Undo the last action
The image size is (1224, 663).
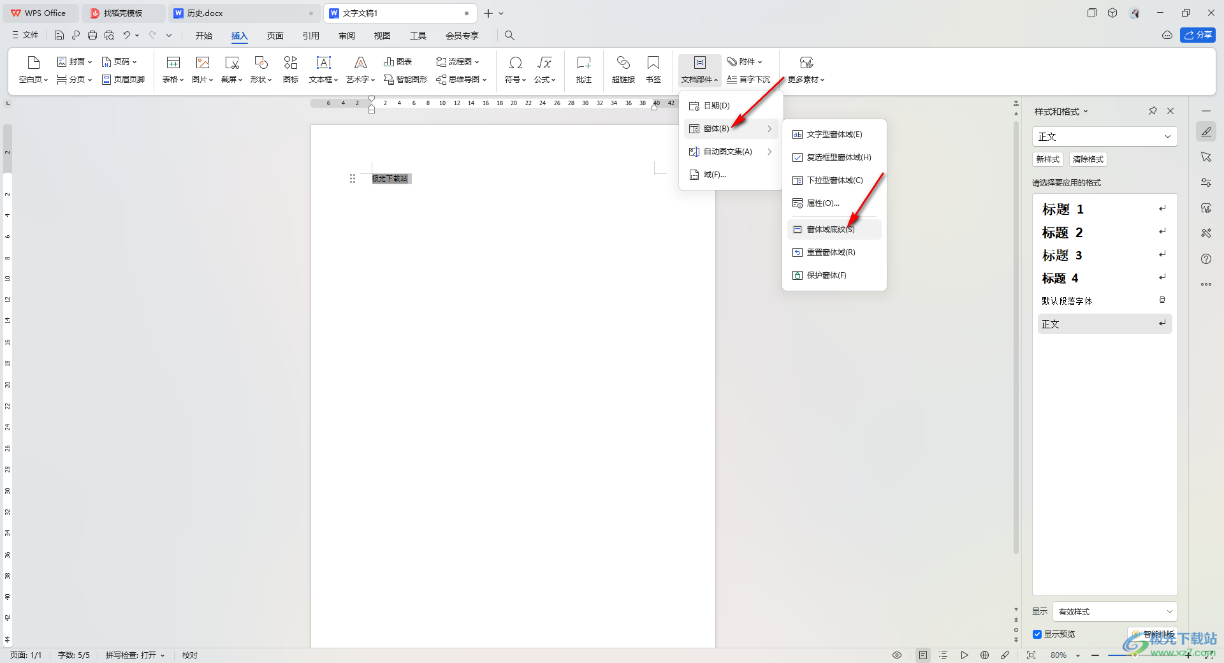tap(127, 36)
